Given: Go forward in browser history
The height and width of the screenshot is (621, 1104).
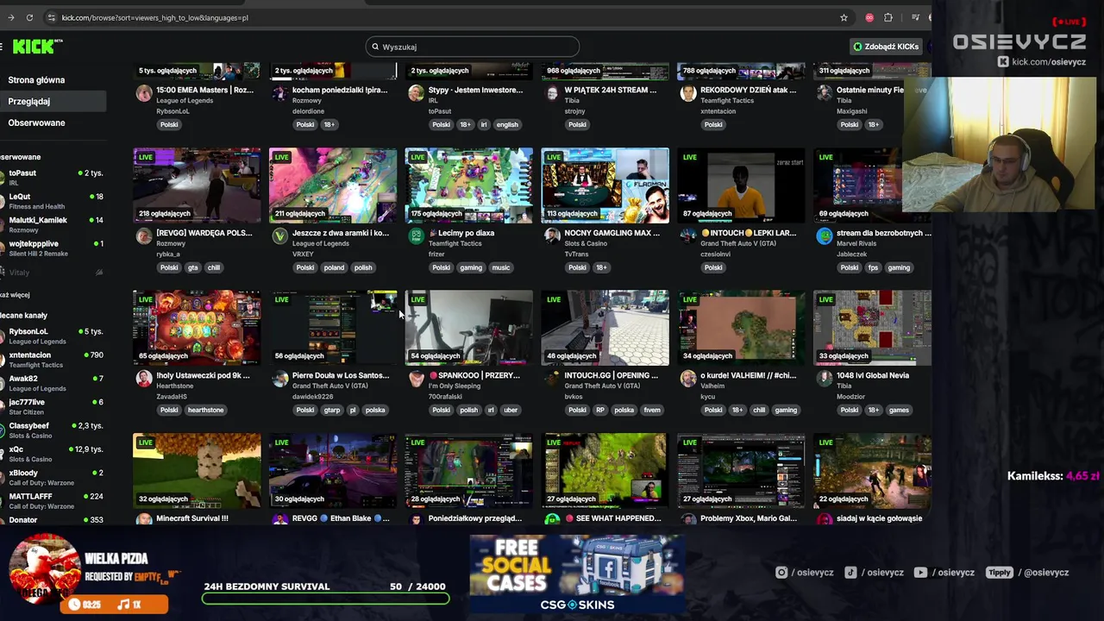Looking at the screenshot, I should (x=10, y=17).
